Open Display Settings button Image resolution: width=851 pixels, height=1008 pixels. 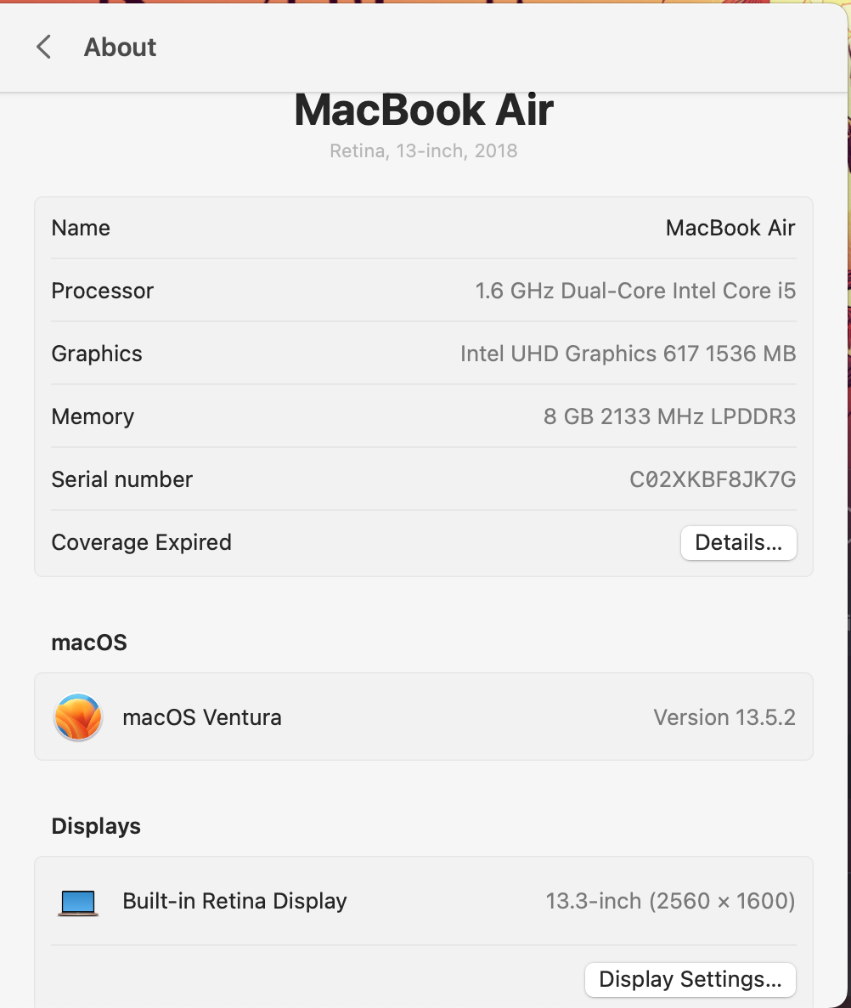[690, 979]
